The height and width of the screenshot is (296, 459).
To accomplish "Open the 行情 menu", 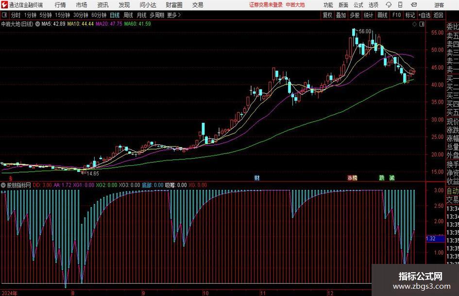I will 60,5.
